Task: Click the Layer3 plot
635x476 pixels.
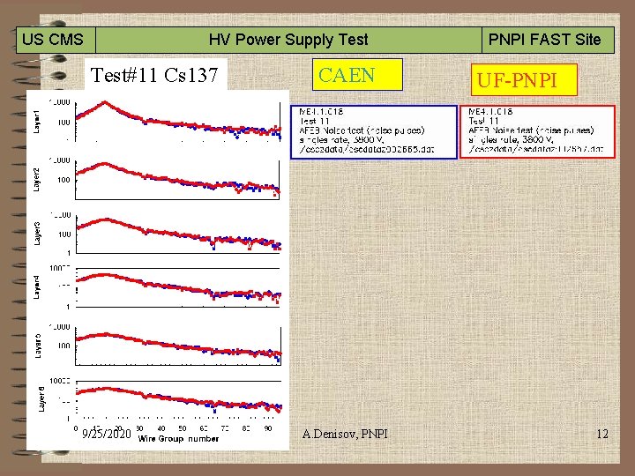Action: [x=178, y=234]
